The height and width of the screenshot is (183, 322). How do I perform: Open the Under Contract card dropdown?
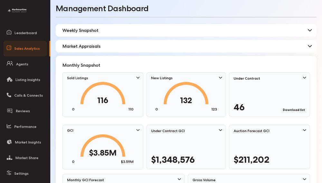click(305, 78)
